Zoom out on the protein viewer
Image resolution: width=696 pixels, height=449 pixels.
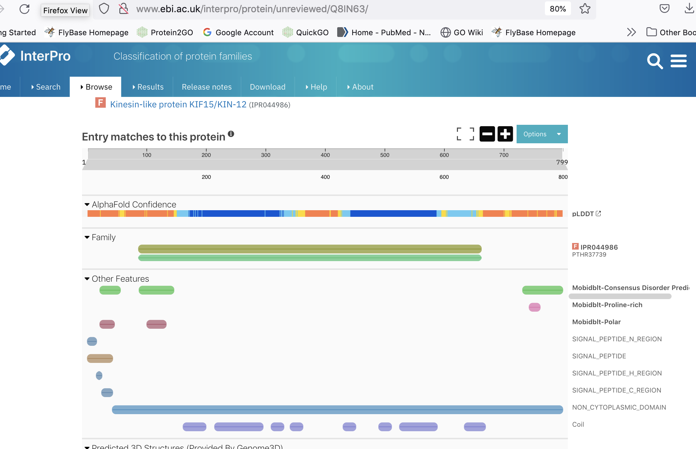[x=487, y=134]
